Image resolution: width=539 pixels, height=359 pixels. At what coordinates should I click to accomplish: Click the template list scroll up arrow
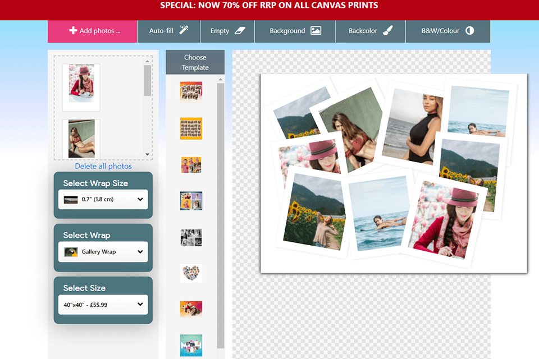tap(220, 79)
